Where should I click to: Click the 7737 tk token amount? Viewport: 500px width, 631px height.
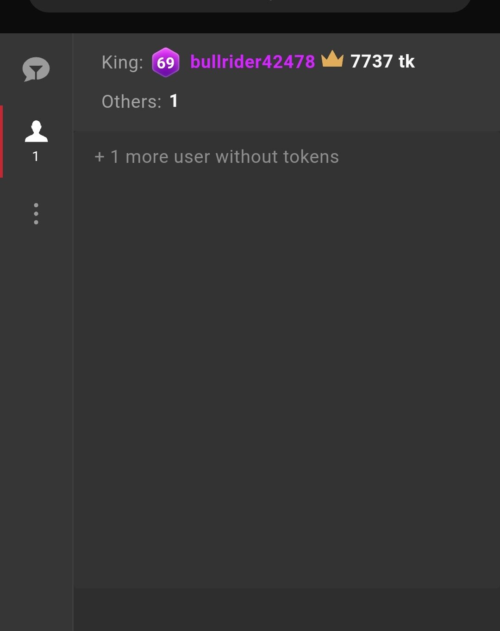(x=382, y=62)
